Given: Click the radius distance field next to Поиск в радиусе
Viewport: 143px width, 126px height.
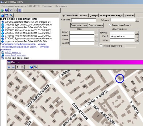Looking at the screenshot, I should tap(130, 46).
